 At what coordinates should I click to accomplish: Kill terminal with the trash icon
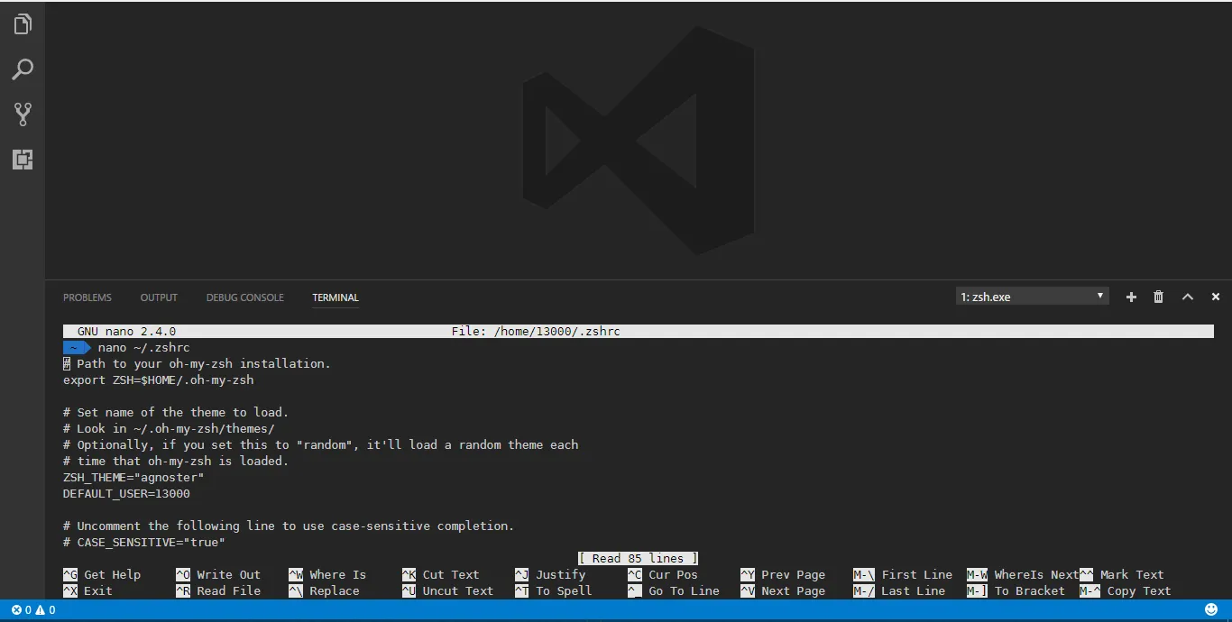click(1159, 297)
